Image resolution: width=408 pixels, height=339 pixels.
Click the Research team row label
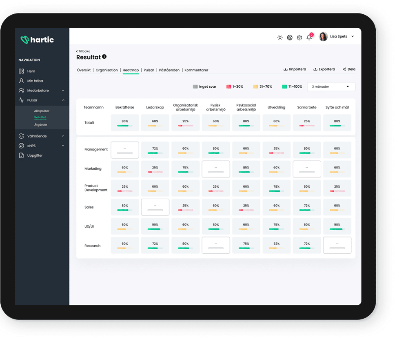tap(92, 246)
